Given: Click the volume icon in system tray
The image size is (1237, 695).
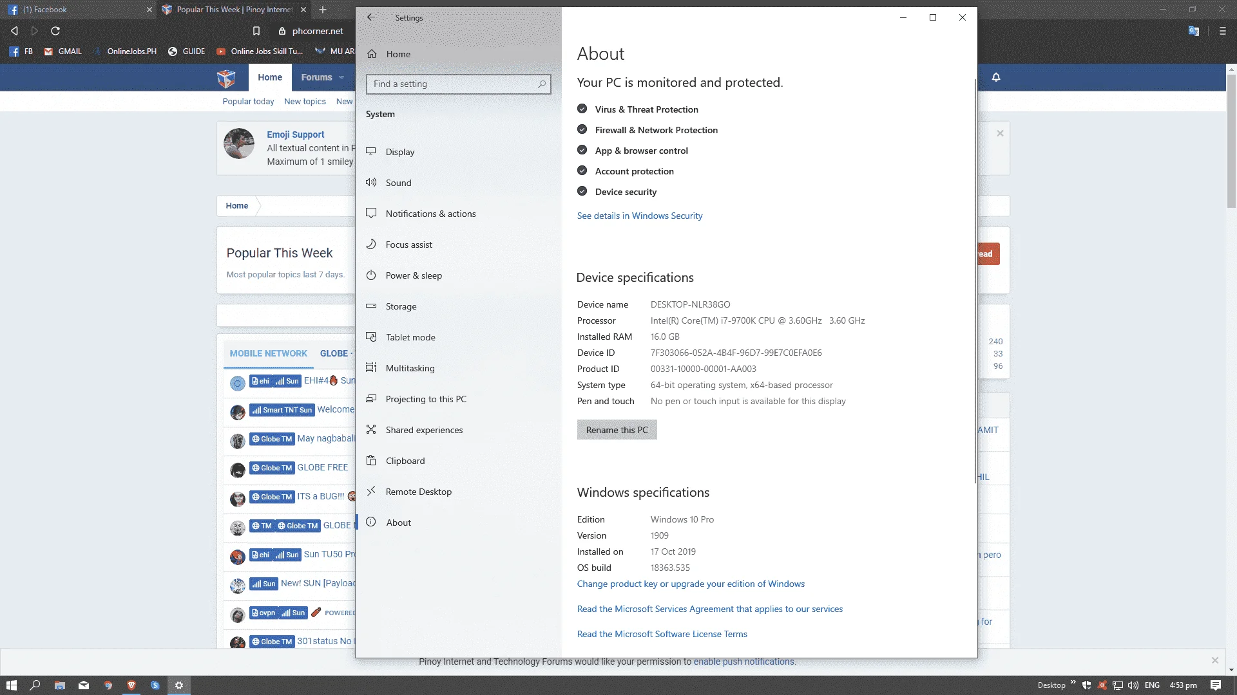Looking at the screenshot, I should (1133, 685).
